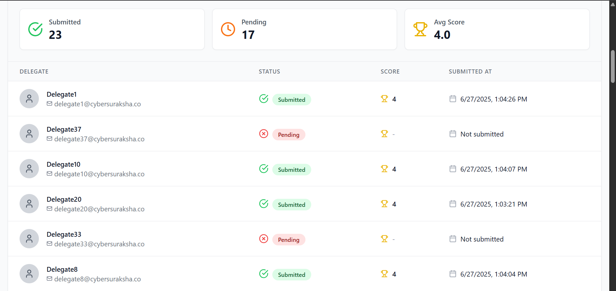616x291 pixels.
Task: Click the orange clock icon in Pending card
Action: coord(228,29)
